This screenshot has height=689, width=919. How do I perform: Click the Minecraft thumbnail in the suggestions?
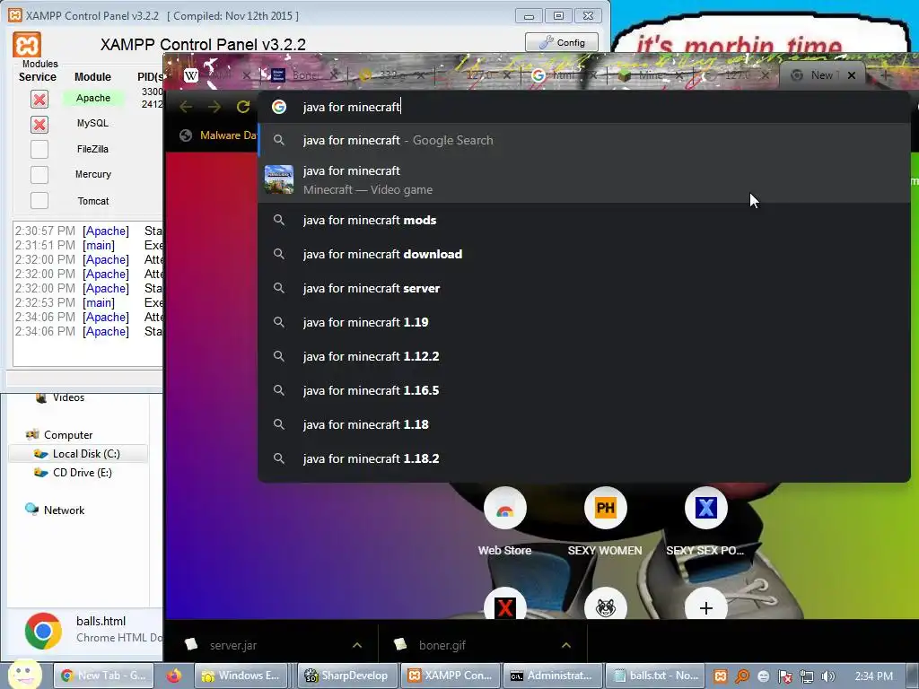[x=279, y=179]
